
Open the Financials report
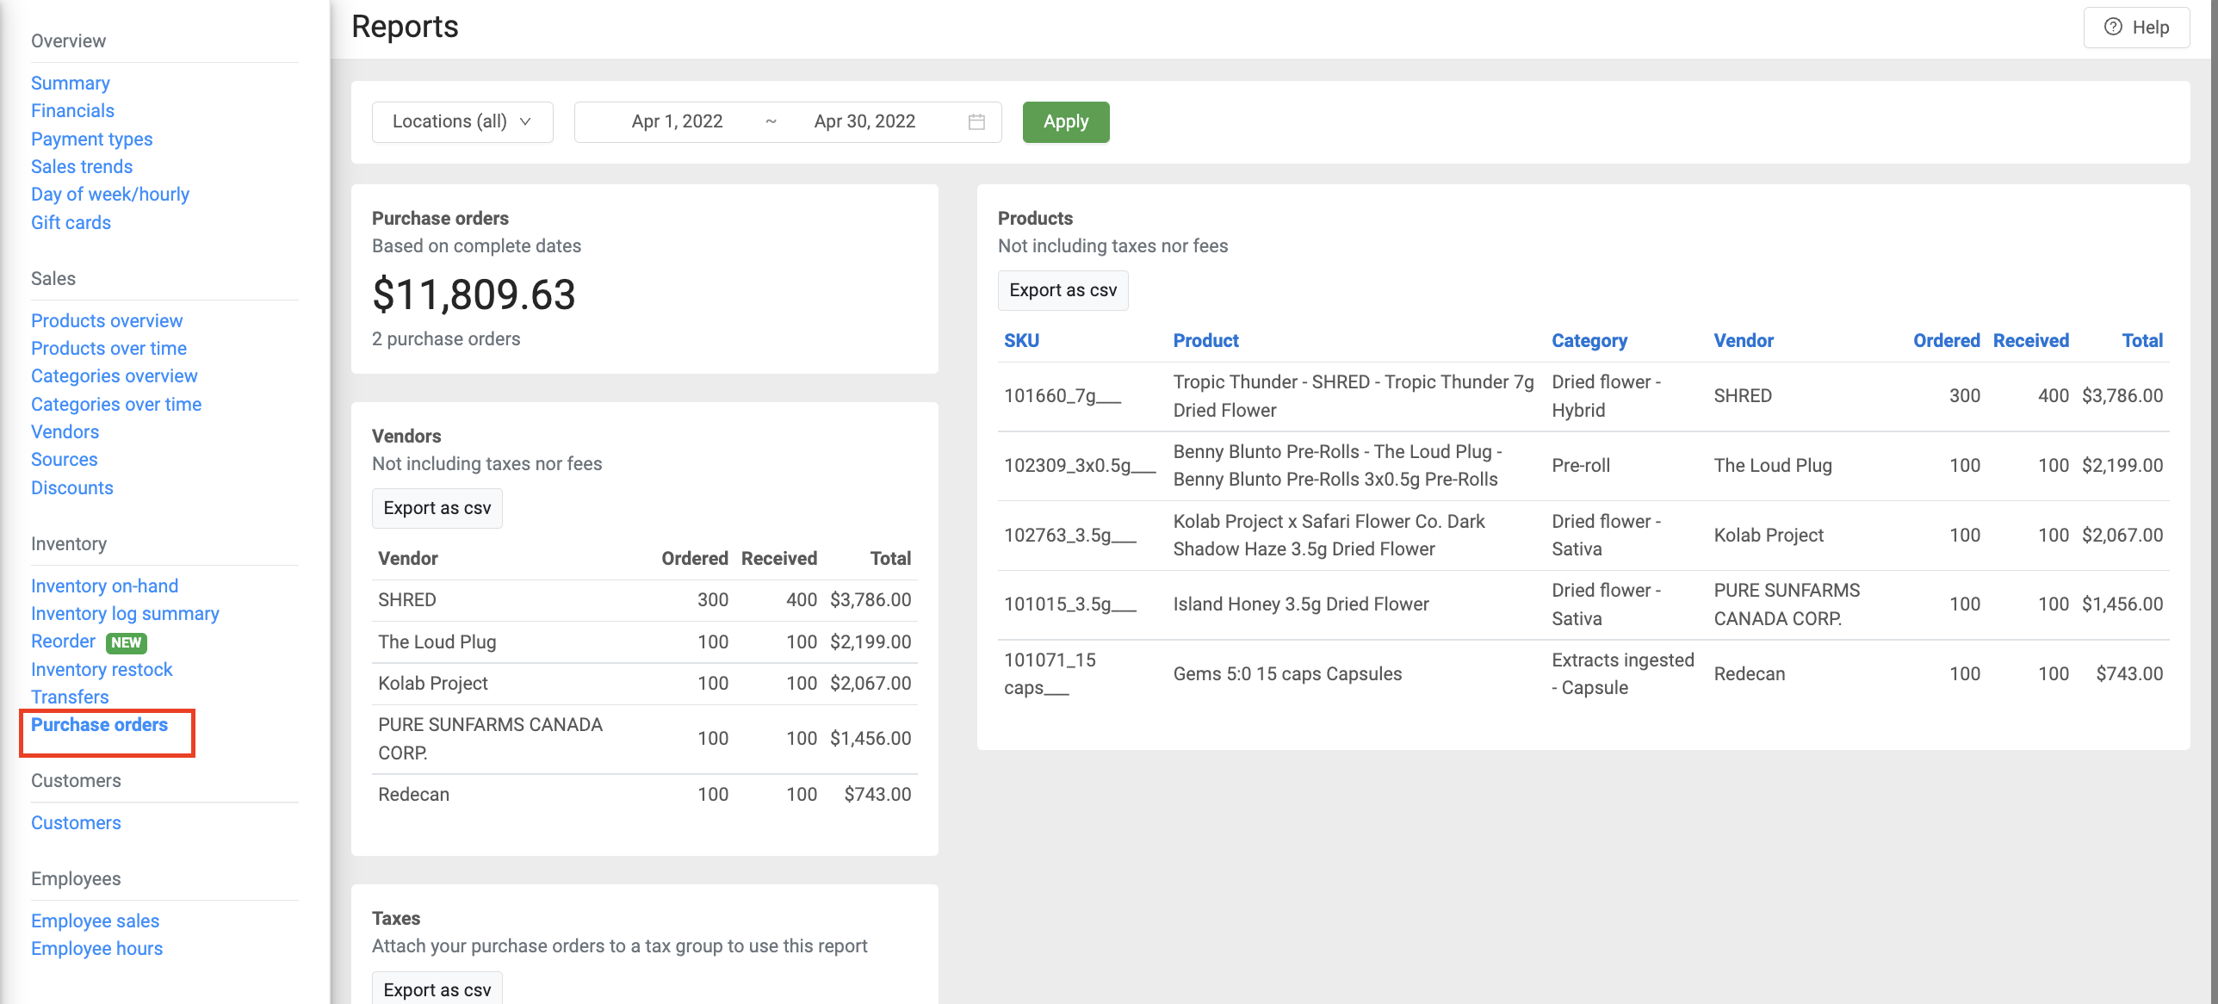pyautogui.click(x=72, y=110)
